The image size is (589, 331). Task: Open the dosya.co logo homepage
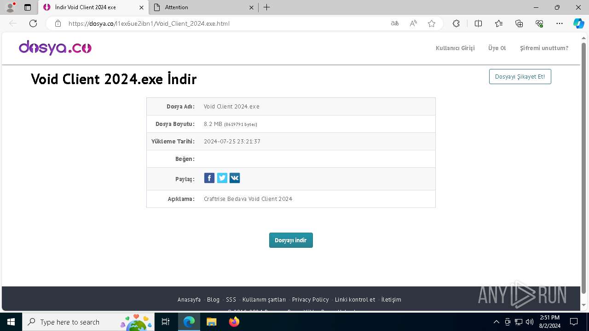coord(55,48)
